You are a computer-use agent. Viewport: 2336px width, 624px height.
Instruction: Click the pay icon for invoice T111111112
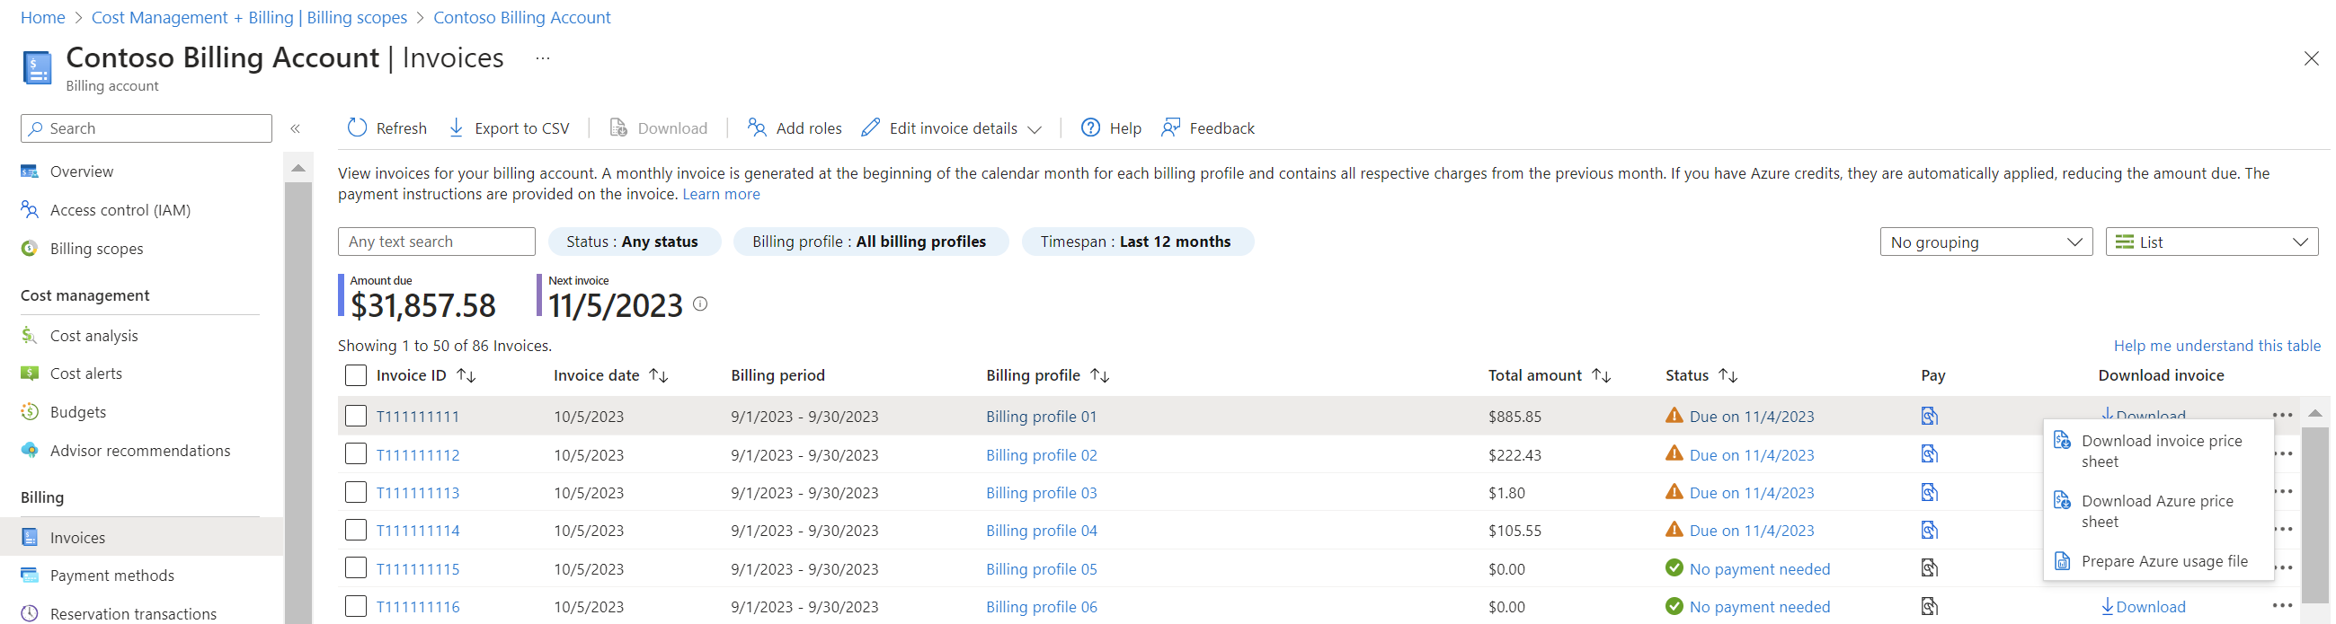click(x=1929, y=453)
